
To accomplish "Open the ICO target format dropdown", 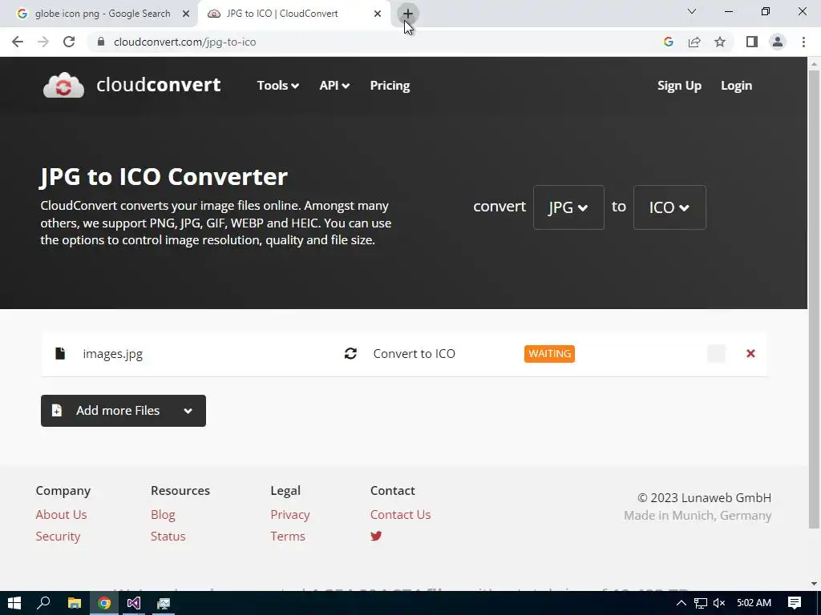I will (x=669, y=207).
